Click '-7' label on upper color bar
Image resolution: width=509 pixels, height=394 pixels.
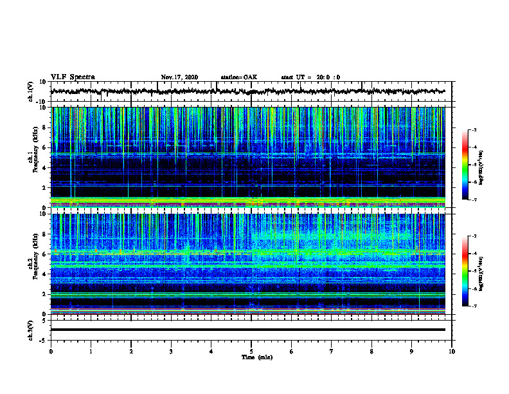474,200
